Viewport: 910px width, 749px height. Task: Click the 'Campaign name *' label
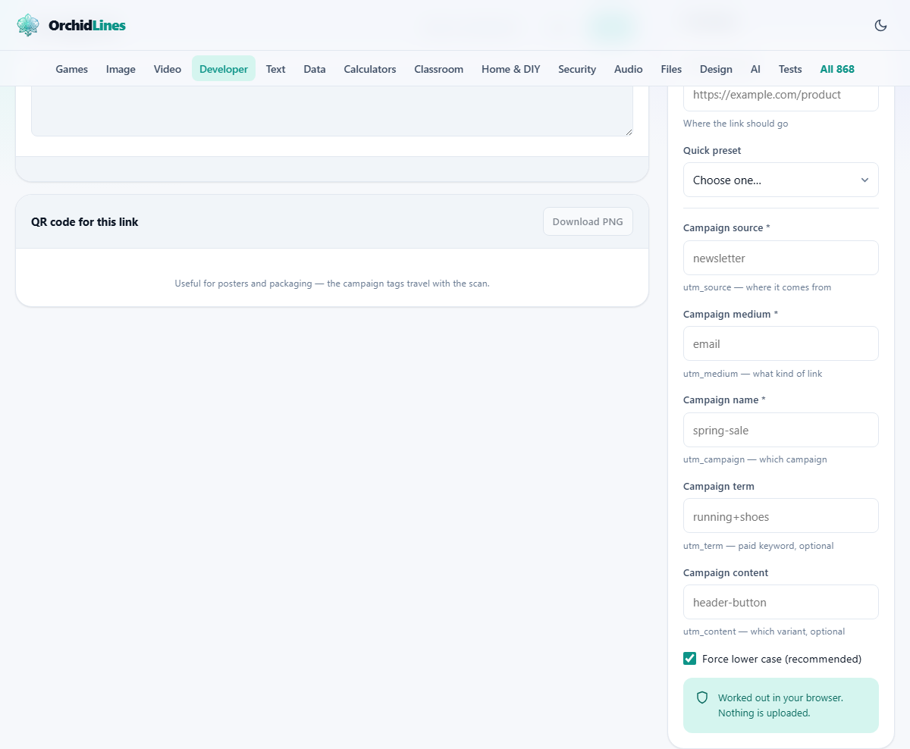[x=724, y=400]
